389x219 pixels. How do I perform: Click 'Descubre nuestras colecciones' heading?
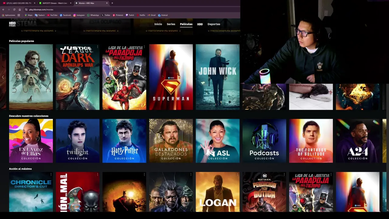(29, 116)
